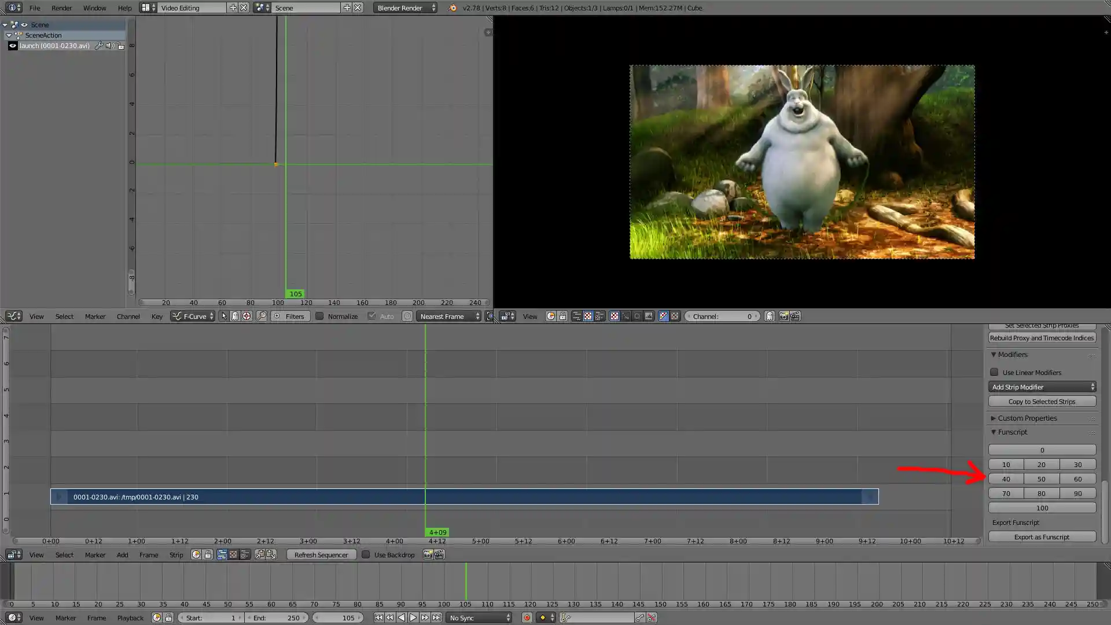Tick the Use Linear Modifiers checkbox
Image resolution: width=1111 pixels, height=625 pixels.
point(994,372)
